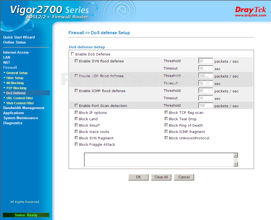271x220 pixels.
Task: Visit www.draytek.com link
Action: coord(250,15)
